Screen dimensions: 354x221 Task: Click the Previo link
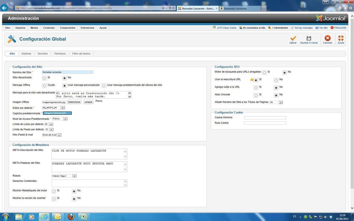pyautogui.click(x=99, y=101)
